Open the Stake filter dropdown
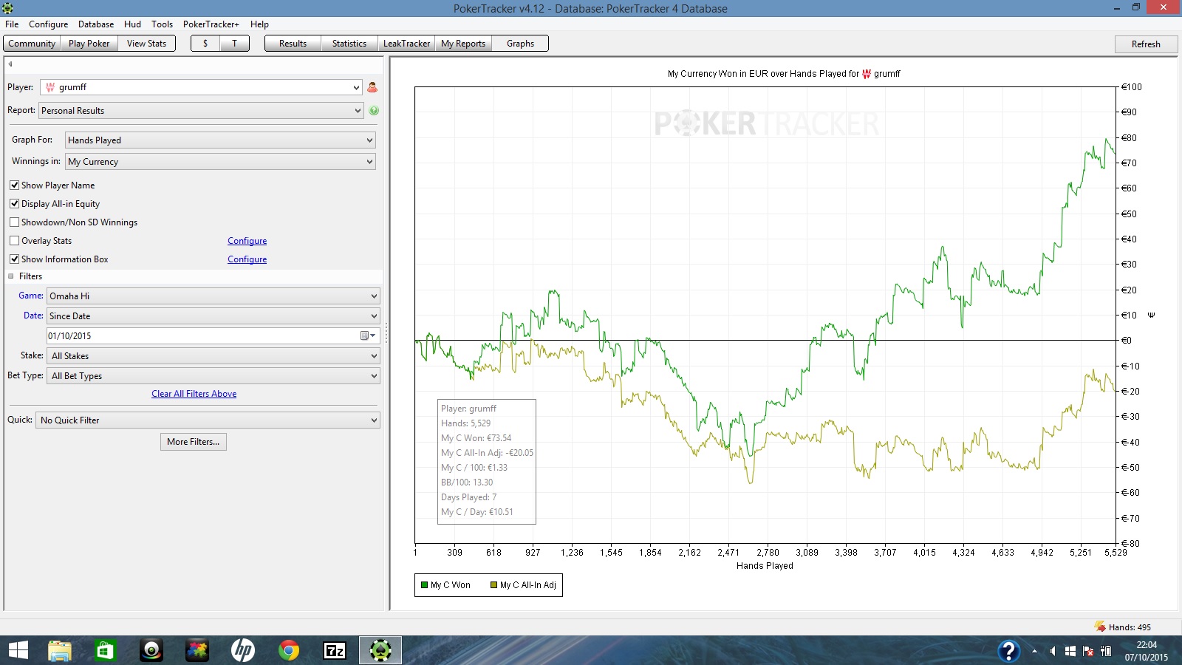The width and height of the screenshot is (1182, 665). click(213, 356)
